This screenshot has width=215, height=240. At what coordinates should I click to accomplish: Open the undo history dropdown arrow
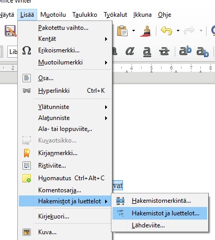[178, 30]
